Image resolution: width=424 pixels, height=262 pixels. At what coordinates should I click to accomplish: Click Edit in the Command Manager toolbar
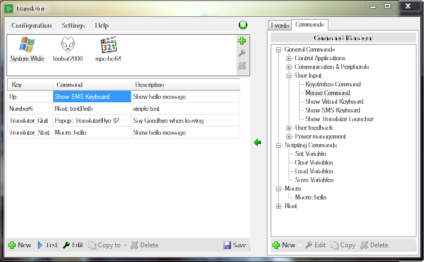coord(316,245)
